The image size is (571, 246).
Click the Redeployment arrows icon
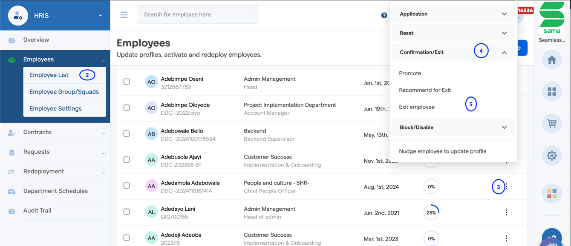point(12,172)
